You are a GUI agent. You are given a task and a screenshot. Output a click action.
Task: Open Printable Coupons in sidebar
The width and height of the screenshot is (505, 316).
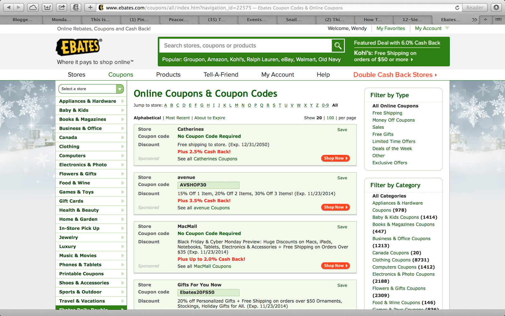click(81, 274)
